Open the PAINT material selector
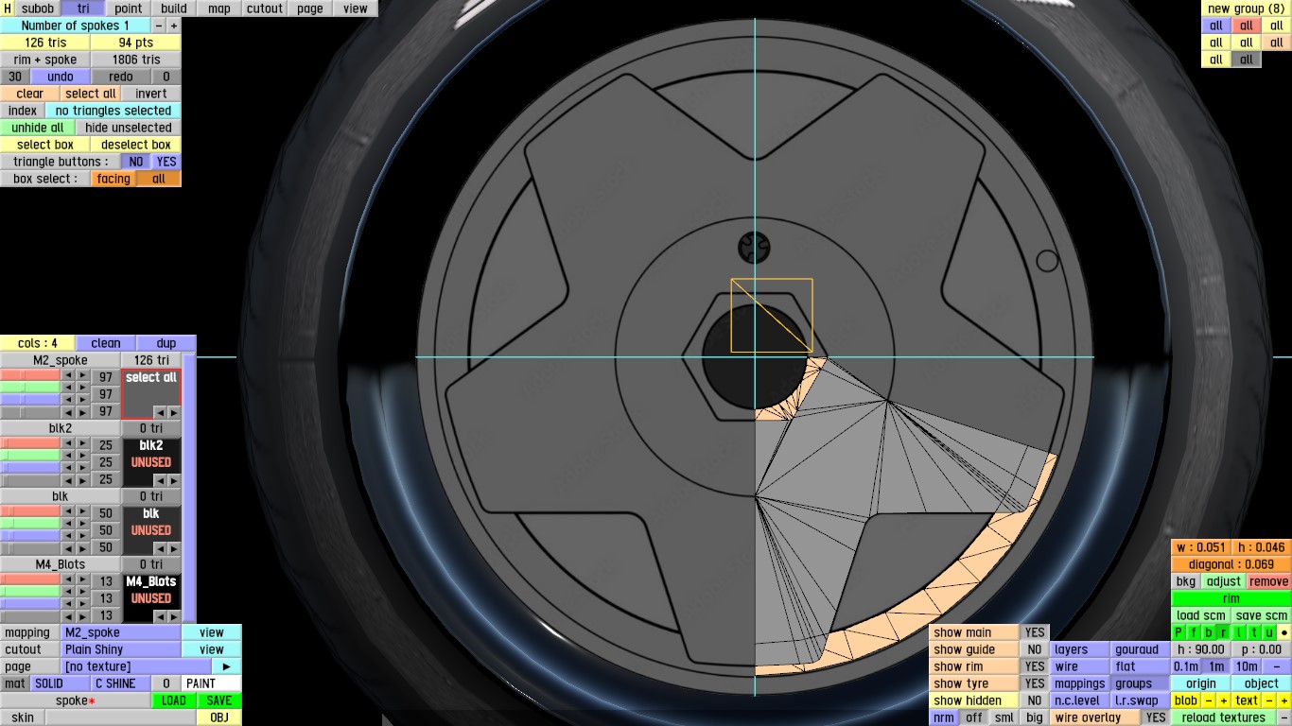The height and width of the screenshot is (726, 1292). [x=212, y=683]
